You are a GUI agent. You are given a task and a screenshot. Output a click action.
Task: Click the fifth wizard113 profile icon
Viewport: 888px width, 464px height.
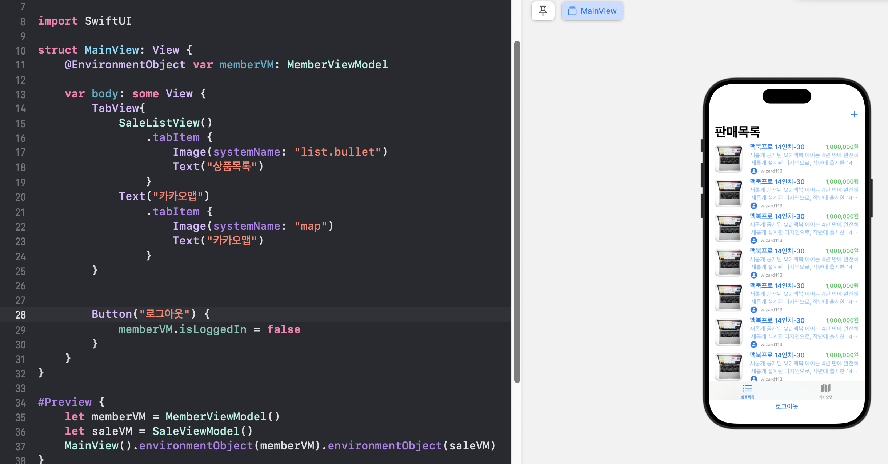coord(754,310)
